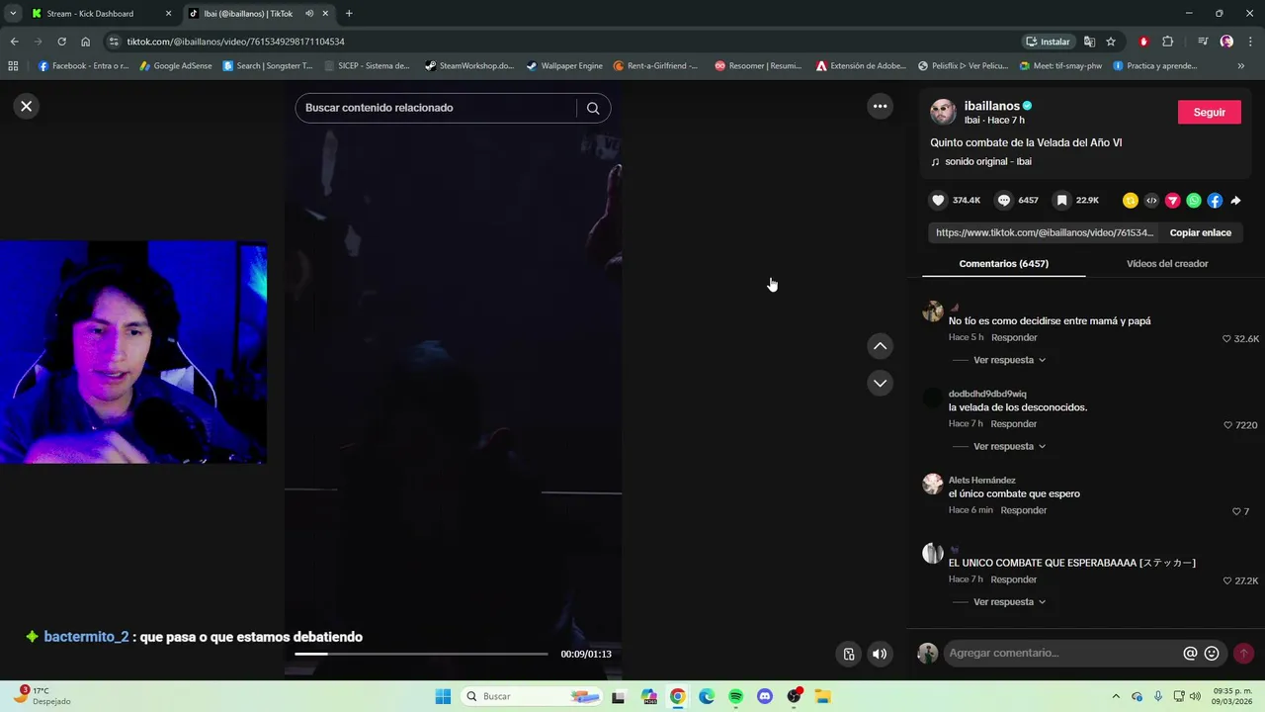Viewport: 1265px width, 712px height.
Task: Close the TikTok video viewer
Action: tap(27, 106)
